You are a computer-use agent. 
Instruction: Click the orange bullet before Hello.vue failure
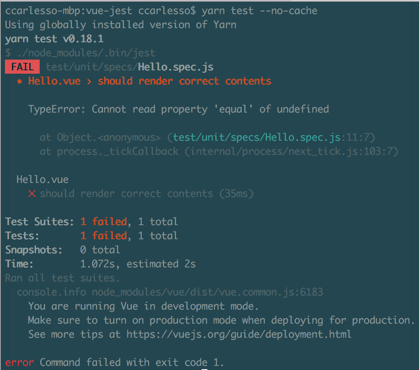pyautogui.click(x=19, y=81)
